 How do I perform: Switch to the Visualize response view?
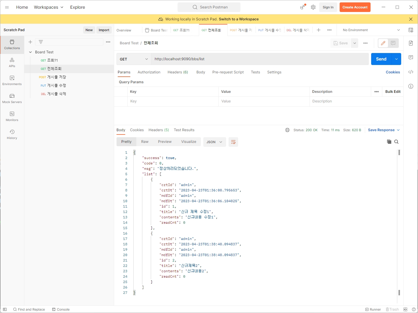pyautogui.click(x=189, y=142)
